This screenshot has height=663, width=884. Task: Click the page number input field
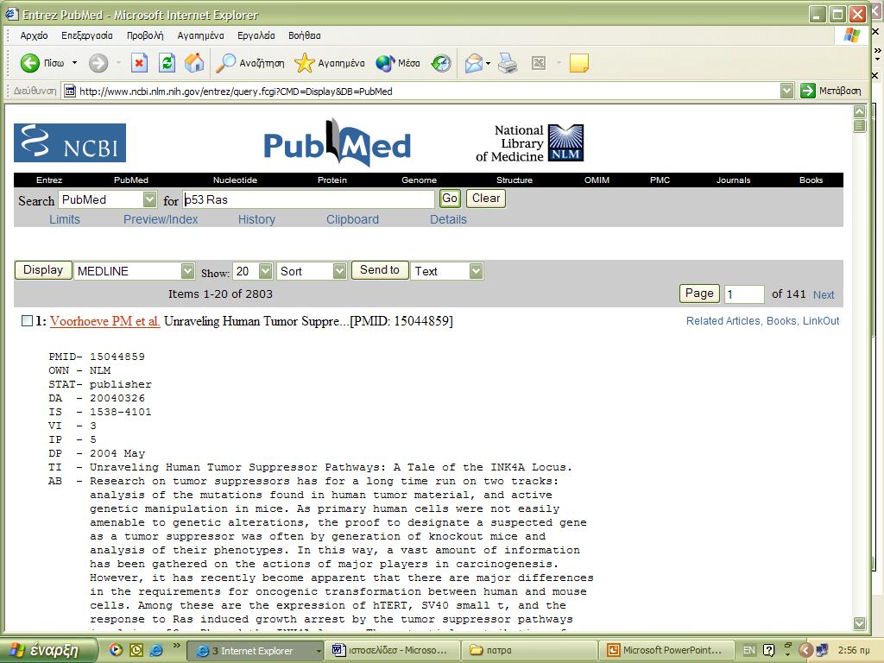744,294
